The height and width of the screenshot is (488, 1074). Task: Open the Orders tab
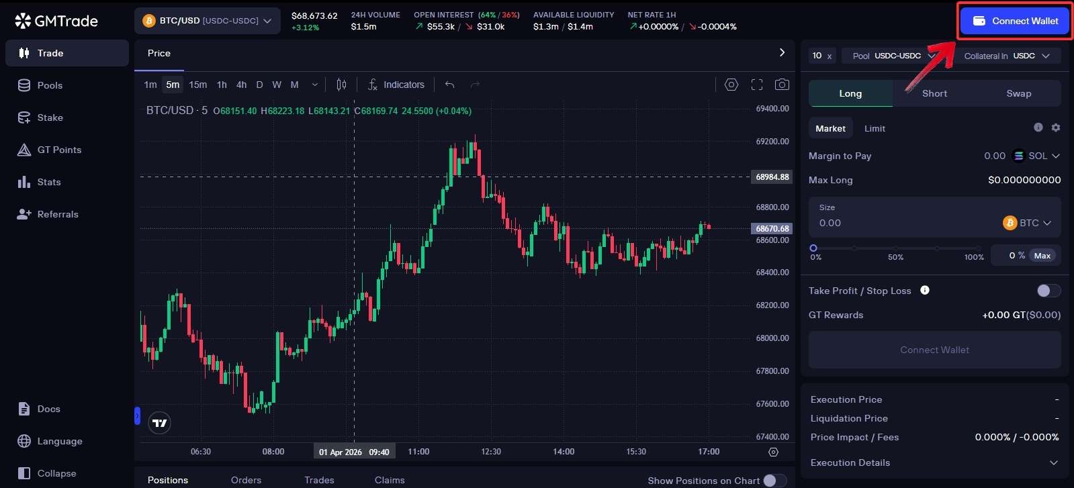pos(246,480)
